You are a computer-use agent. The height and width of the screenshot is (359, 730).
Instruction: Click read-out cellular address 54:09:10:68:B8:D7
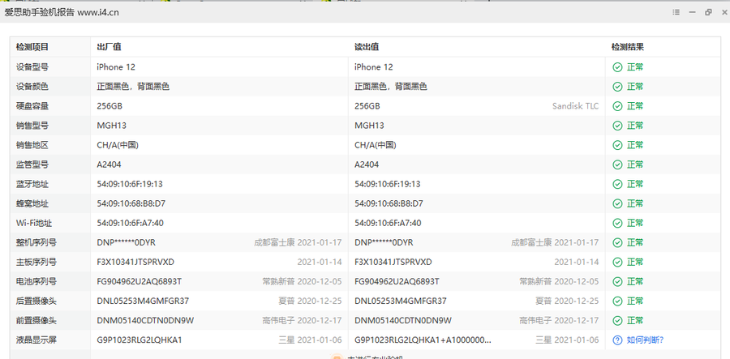pos(389,203)
